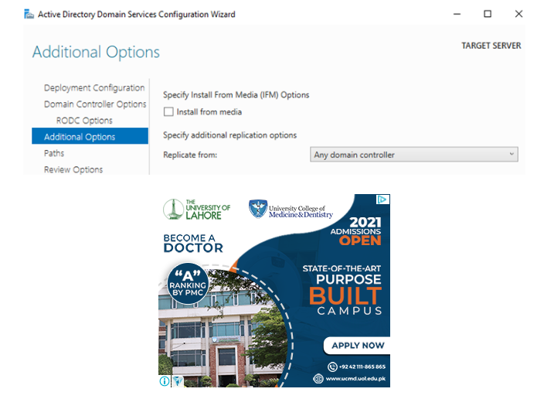Image resolution: width=537 pixels, height=399 pixels.
Task: Click the AdChoices icon on ad
Action: [x=383, y=199]
